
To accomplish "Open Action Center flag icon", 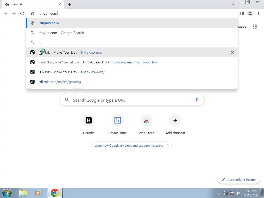I will [x=232, y=193].
